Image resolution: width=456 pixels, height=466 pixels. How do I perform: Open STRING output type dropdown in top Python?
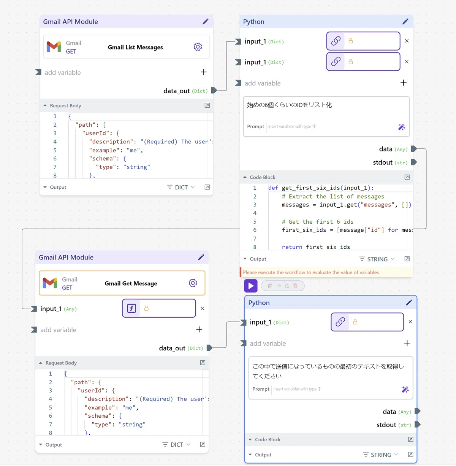pos(377,259)
